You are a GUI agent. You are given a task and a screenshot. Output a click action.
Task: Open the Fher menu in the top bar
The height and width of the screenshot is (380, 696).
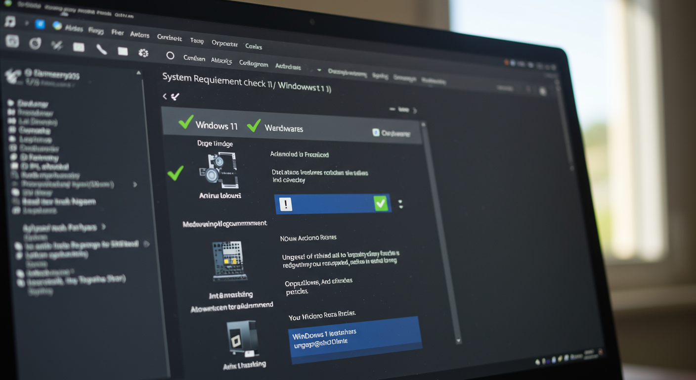pos(118,32)
